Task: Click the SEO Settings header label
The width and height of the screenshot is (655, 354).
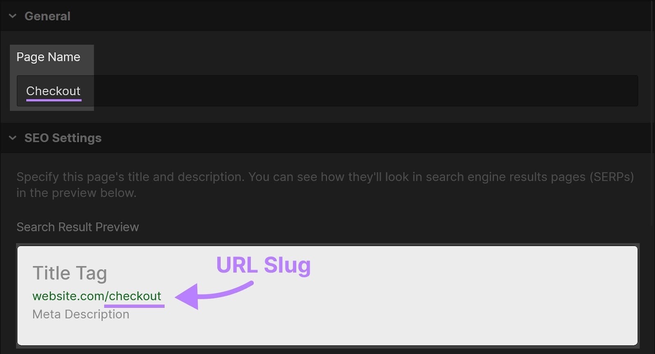Action: tap(63, 138)
